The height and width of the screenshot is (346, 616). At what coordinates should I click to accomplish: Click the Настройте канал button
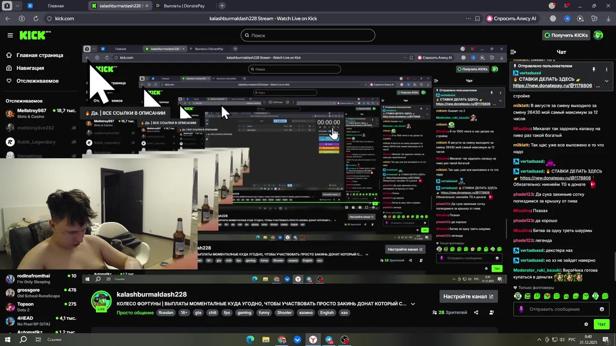(x=468, y=297)
